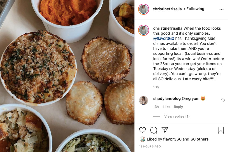Share post via paper plane icon
Screen dimensions: 228x152
click(165, 130)
